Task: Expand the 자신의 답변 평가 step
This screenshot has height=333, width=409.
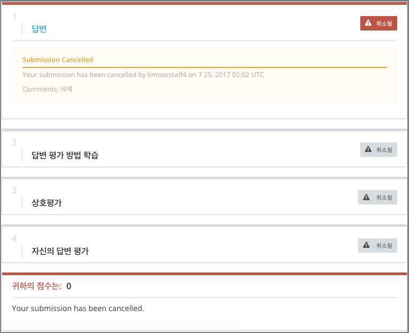Action: [60, 251]
